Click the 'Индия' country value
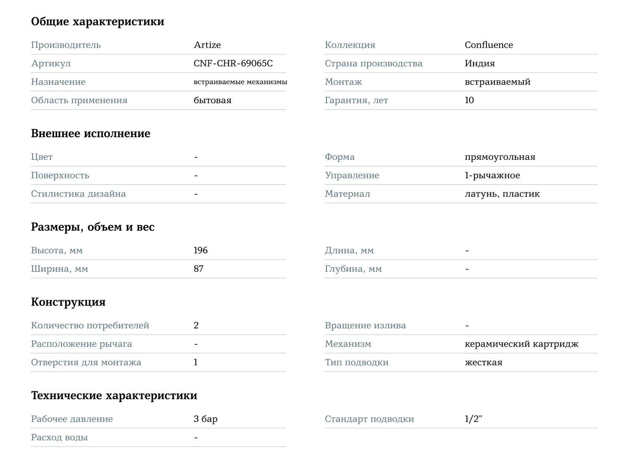622x472 pixels. [x=480, y=63]
